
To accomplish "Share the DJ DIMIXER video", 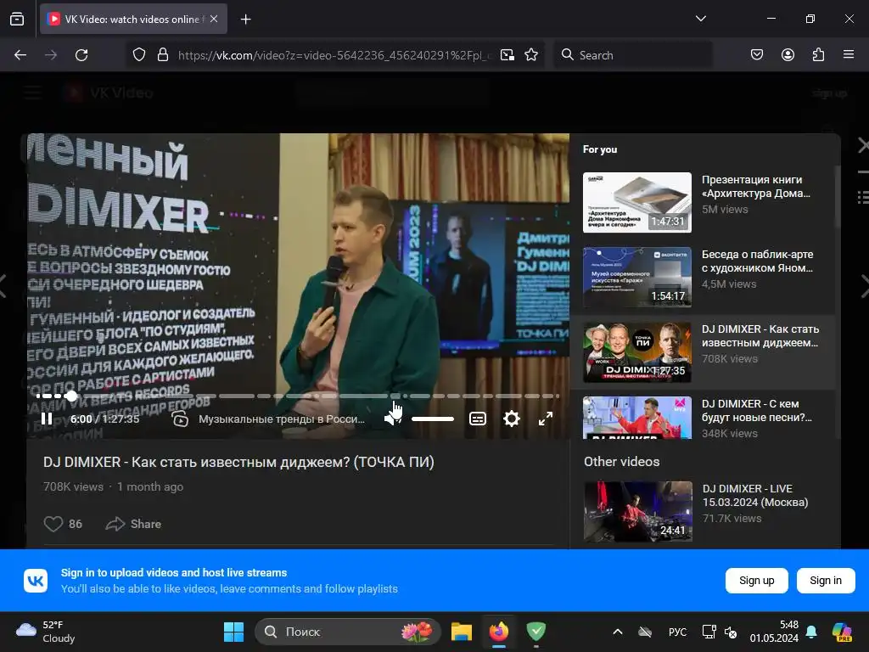I will coord(133,524).
